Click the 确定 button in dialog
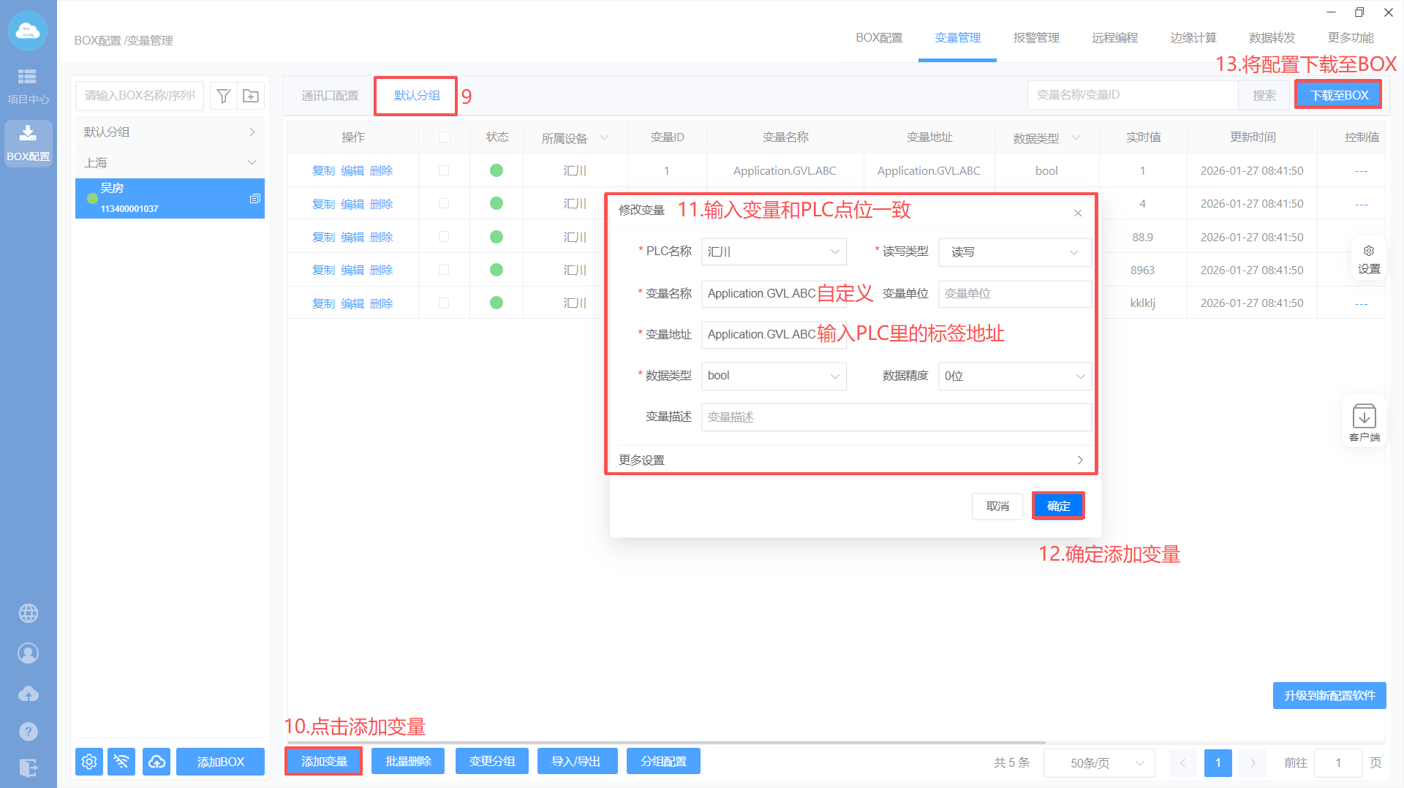 point(1058,506)
